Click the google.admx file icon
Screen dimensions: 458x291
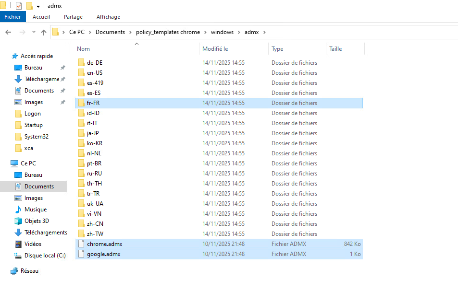tap(81, 254)
